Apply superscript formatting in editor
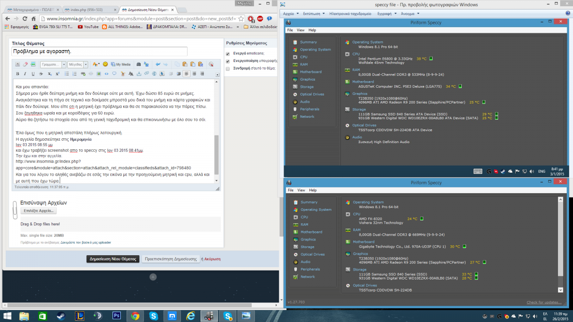Viewport: 573px width, 322px height. pyautogui.click(x=57, y=74)
